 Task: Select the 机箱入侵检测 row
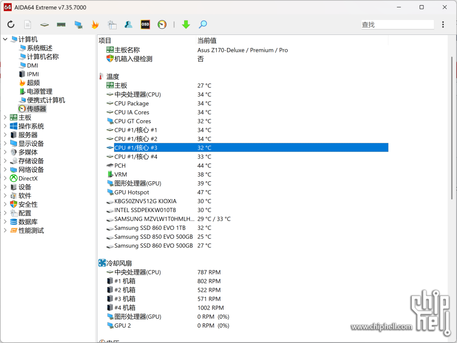pos(247,59)
